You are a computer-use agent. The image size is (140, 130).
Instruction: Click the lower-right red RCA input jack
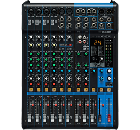click(84, 41)
